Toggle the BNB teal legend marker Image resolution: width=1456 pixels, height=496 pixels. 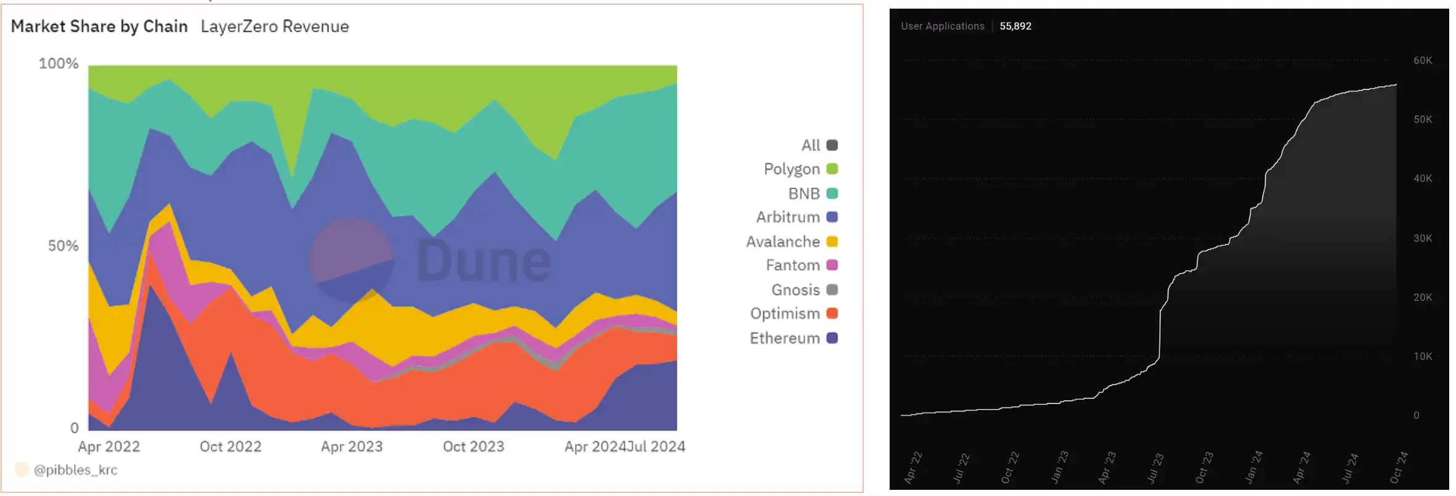point(832,193)
